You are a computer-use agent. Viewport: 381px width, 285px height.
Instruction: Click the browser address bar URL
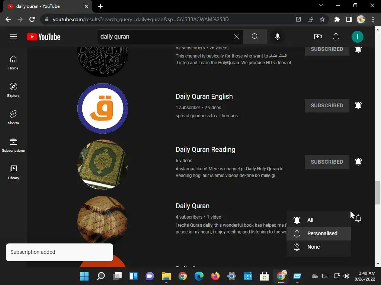click(140, 19)
